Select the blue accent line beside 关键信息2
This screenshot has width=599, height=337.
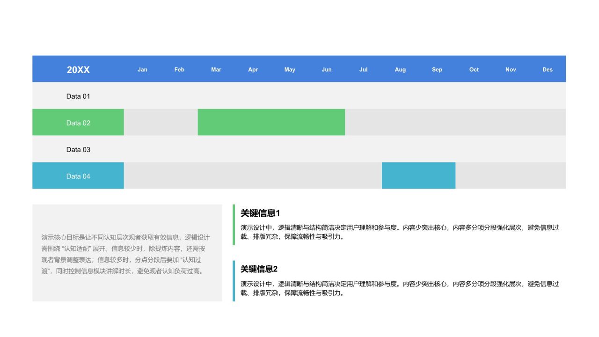click(234, 281)
